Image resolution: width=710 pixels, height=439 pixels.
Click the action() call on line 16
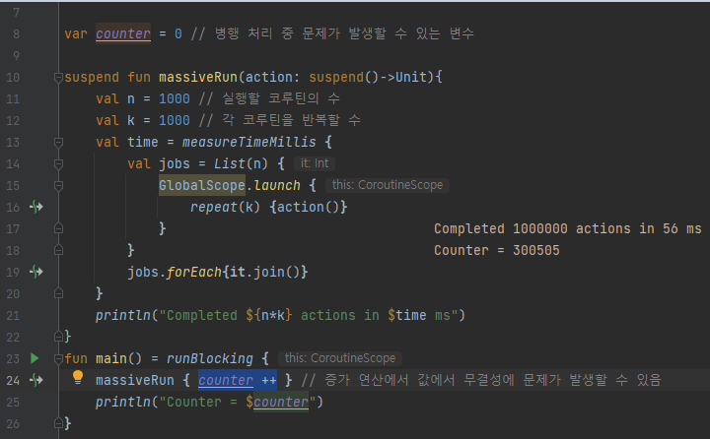coord(308,207)
